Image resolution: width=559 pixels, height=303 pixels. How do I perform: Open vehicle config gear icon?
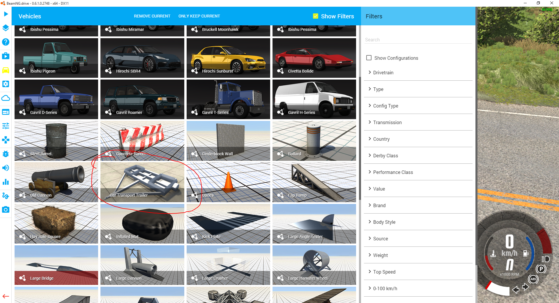(x=6, y=84)
